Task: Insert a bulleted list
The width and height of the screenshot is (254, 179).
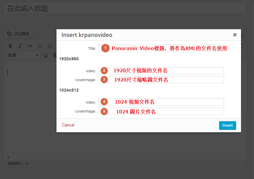Action: [40, 46]
